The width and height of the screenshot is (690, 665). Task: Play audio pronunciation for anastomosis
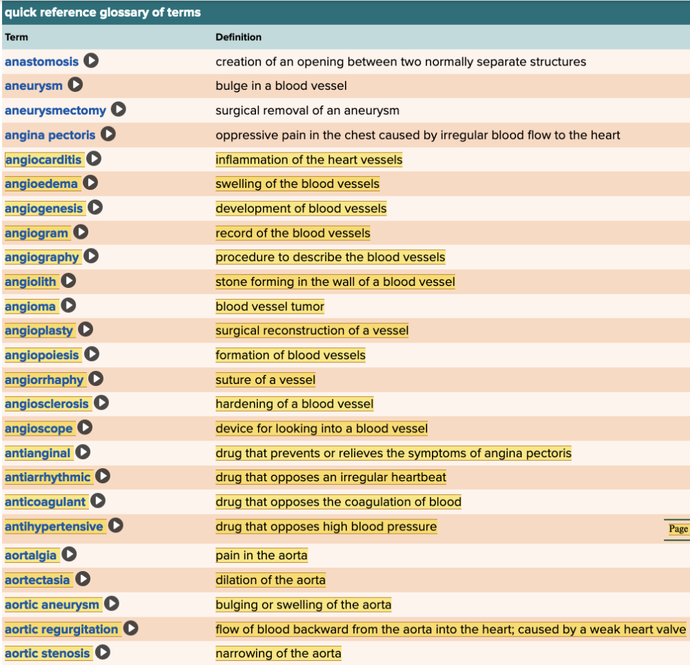[91, 61]
